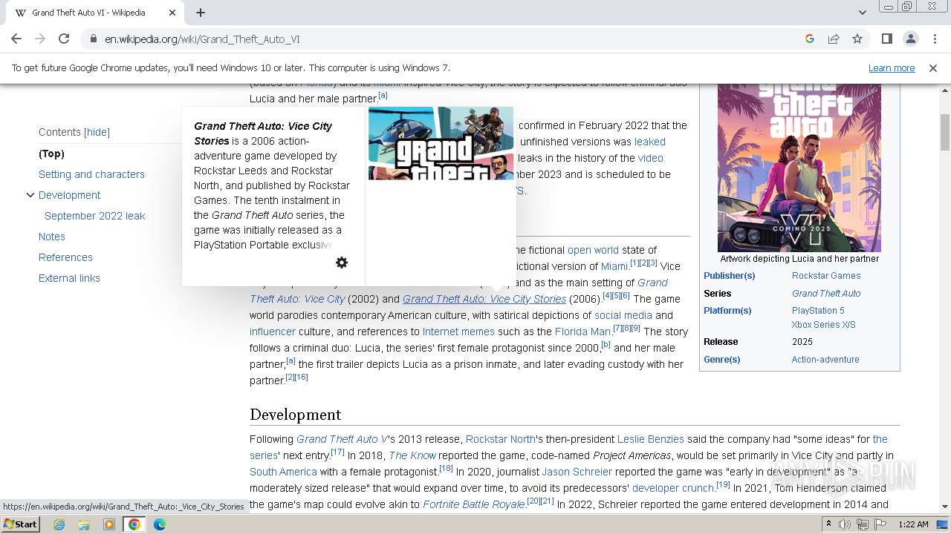Open Publisher(s) infobox link

coord(729,276)
